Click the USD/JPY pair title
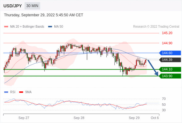Viewport: 182px width, 123px height. 13,6
